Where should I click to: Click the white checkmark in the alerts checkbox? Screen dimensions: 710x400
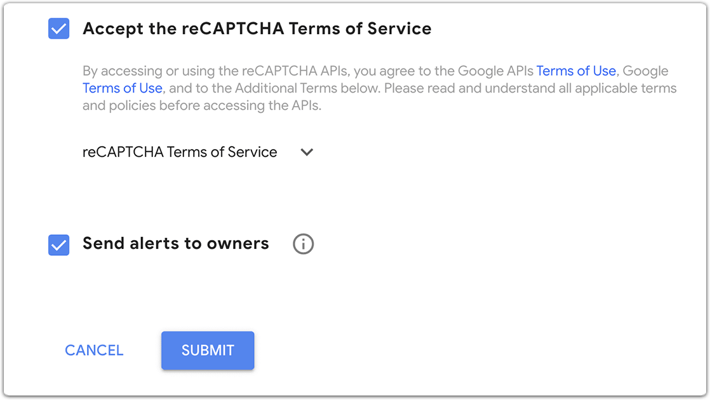[59, 245]
